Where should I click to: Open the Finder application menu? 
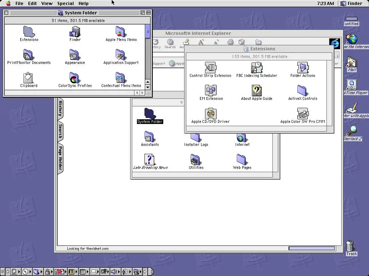click(x=352, y=4)
